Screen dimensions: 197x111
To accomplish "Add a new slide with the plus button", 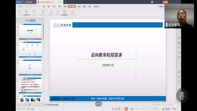I will (x=30, y=104).
